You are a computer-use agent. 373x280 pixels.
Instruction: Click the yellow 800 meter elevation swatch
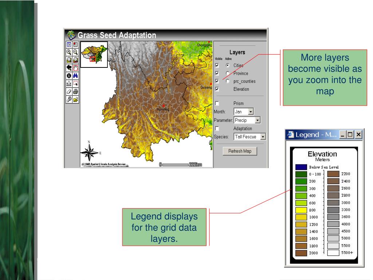(x=301, y=210)
